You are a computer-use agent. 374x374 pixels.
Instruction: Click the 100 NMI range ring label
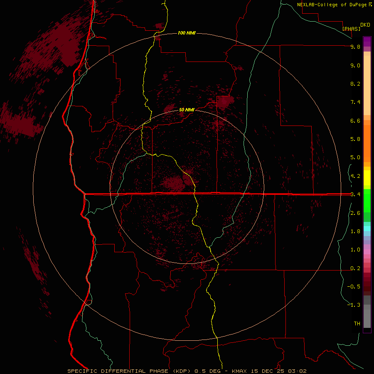[187, 33]
